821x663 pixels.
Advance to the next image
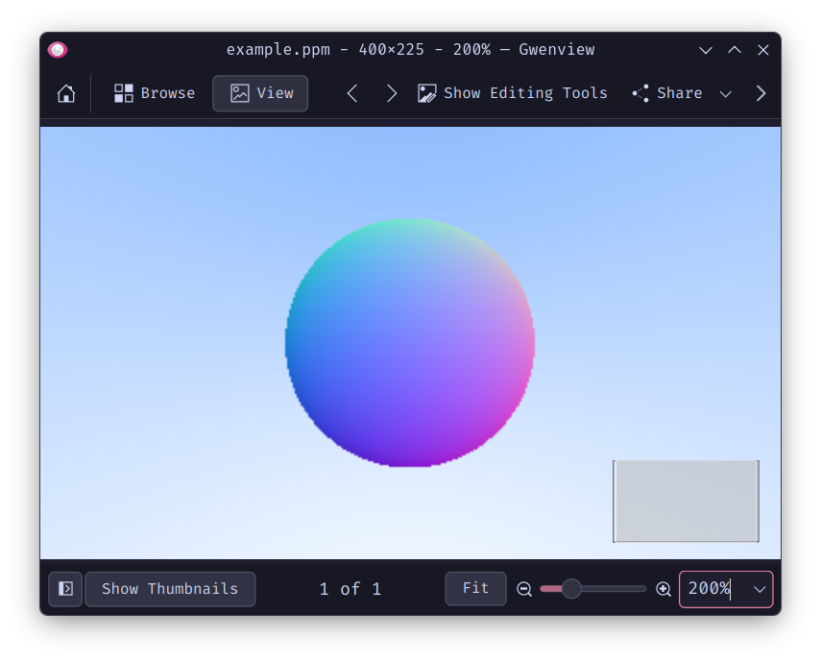click(391, 93)
